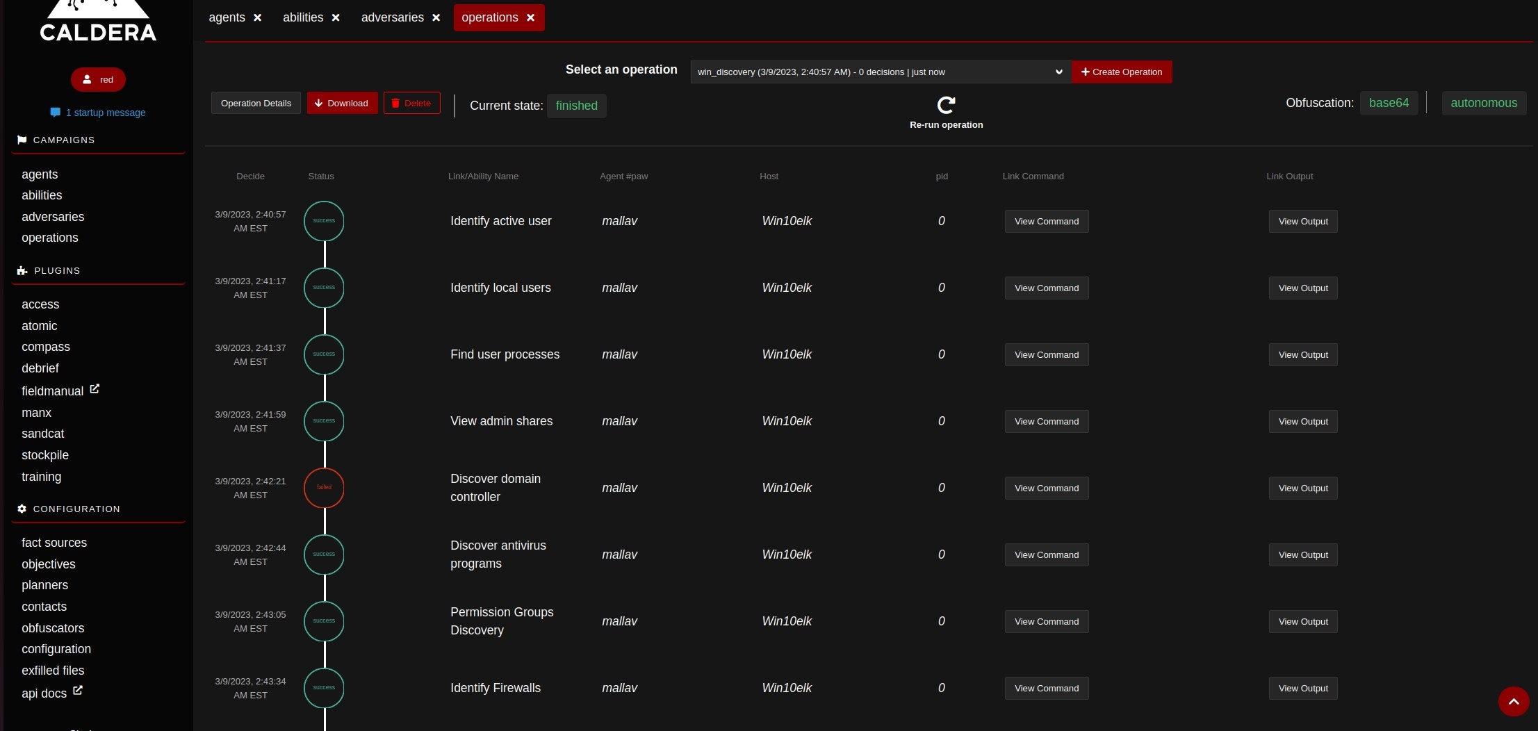Close the adversaries tab
1538x731 pixels.
436,18
